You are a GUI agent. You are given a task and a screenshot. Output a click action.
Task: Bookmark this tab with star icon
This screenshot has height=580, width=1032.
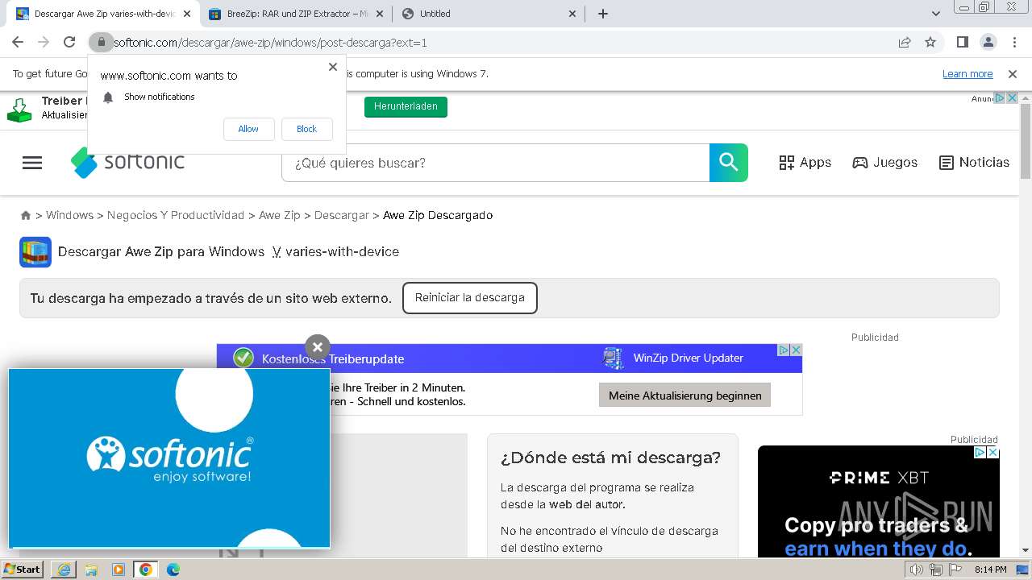930,42
